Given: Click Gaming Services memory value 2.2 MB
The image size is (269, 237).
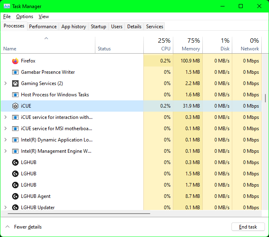Looking at the screenshot, I should pos(193,83).
